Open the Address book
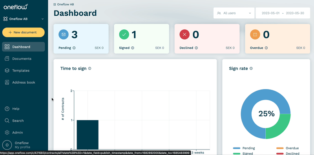 point(24,82)
